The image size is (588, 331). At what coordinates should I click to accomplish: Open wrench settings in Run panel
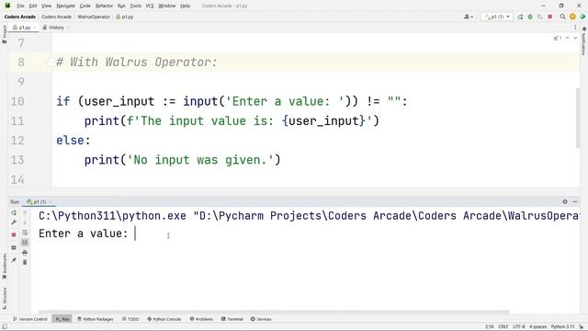coord(14,223)
